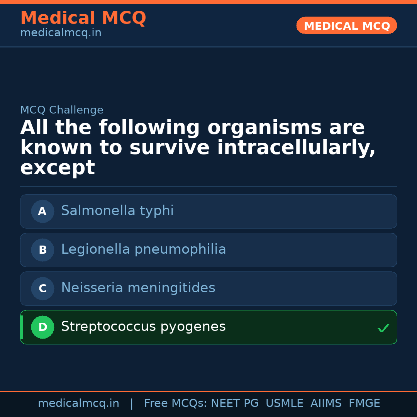Open the medicalmcq.in link in the footer
This screenshot has height=417, width=417.
(78, 403)
